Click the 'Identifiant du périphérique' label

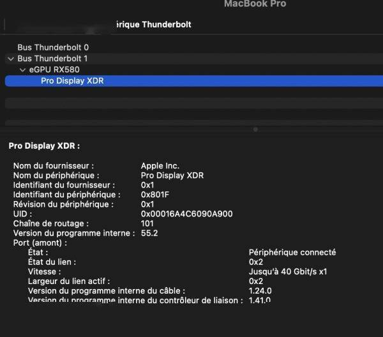point(66,195)
